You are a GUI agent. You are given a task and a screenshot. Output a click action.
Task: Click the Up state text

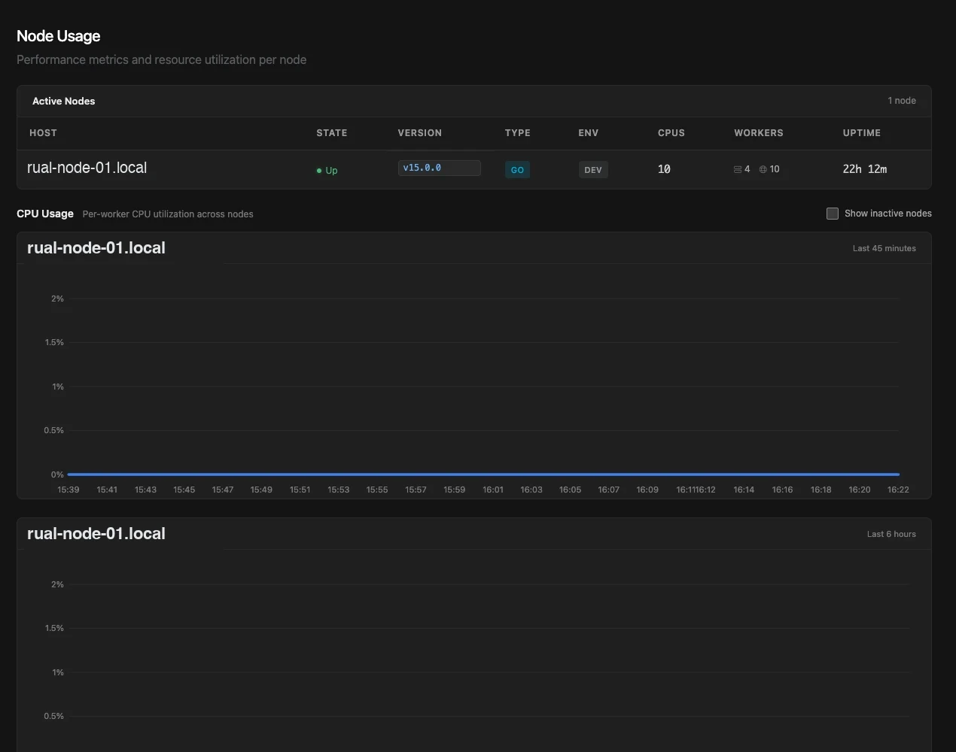tap(331, 171)
